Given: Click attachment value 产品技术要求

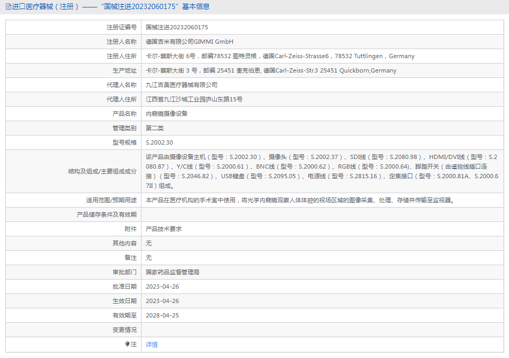Looking at the screenshot, I should (163, 229).
